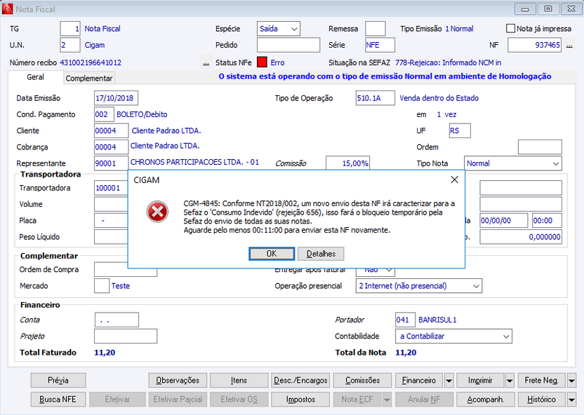Click the 00:00 time field

coord(547,221)
